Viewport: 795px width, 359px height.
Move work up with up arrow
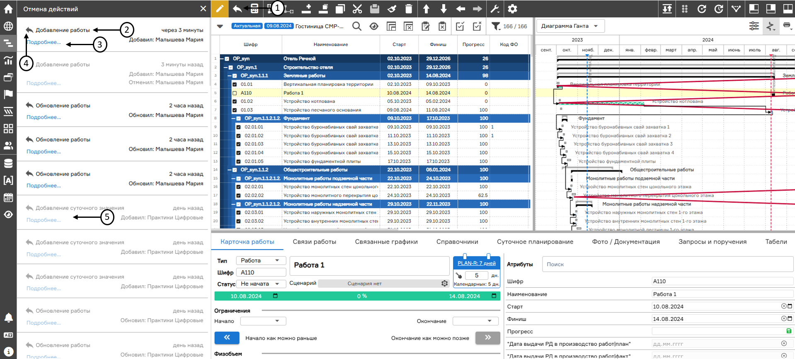pyautogui.click(x=426, y=9)
